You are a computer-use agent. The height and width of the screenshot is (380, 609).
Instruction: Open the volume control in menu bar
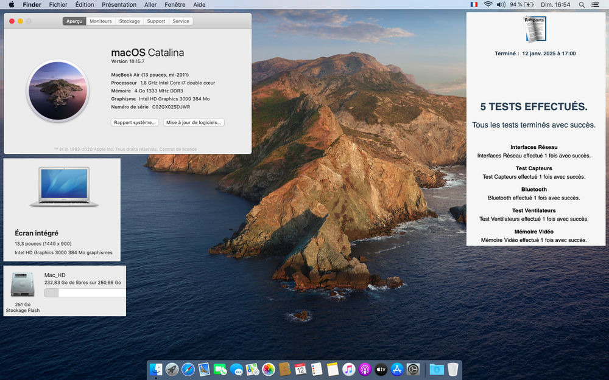point(501,4)
